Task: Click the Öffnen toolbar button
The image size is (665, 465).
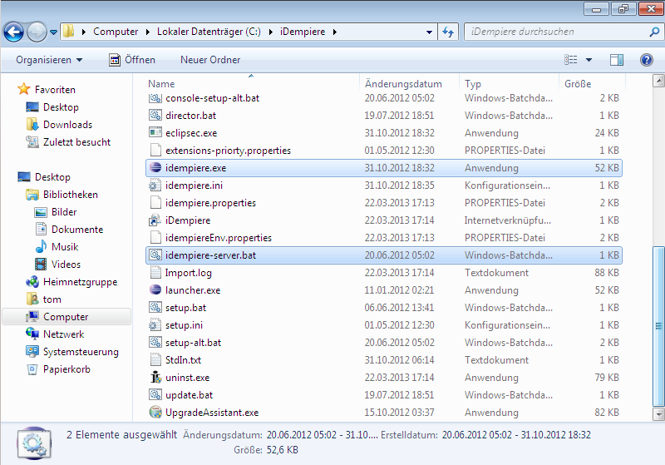Action: click(132, 60)
